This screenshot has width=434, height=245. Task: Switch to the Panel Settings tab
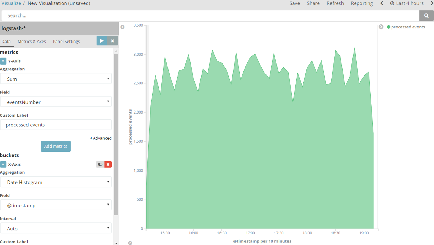(x=66, y=41)
